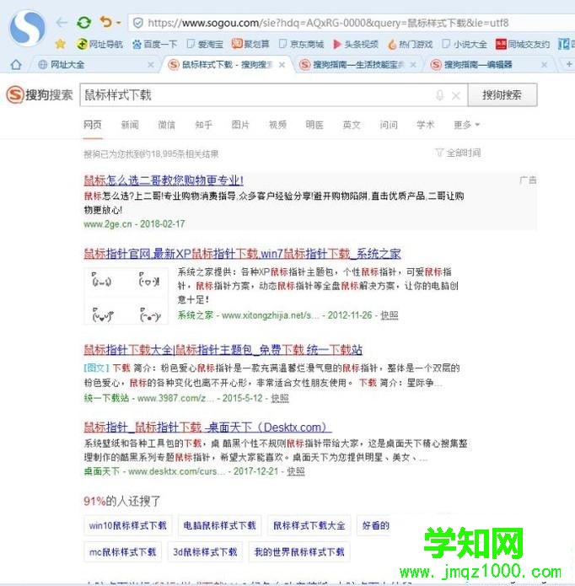Image resolution: width=575 pixels, height=586 pixels.
Task: Open the 小说大全 bookmark
Action: [465, 44]
